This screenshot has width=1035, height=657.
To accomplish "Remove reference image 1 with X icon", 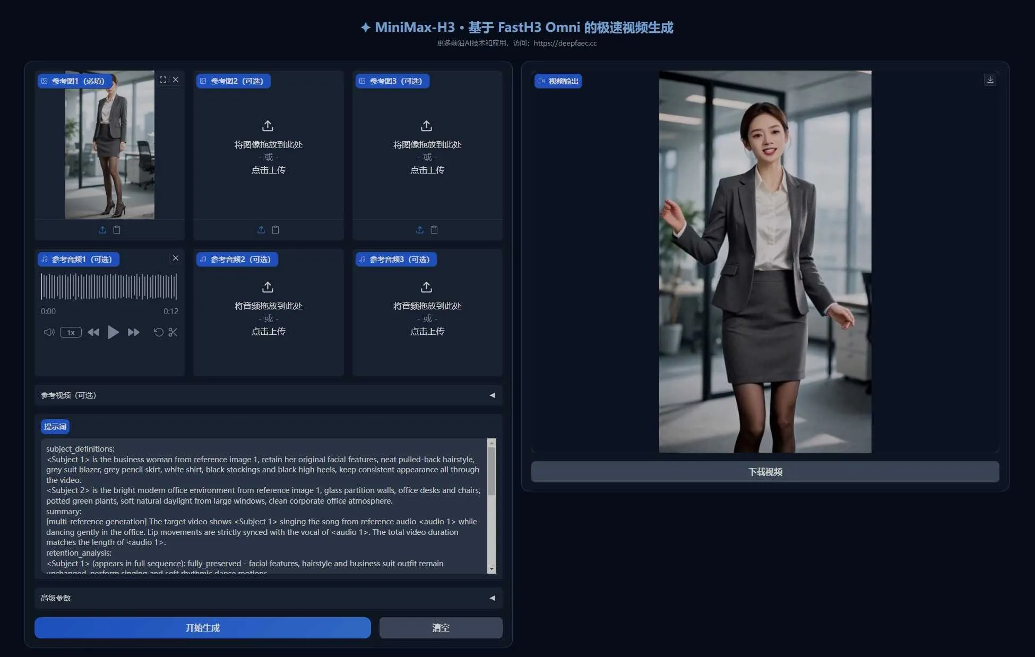I will pos(176,80).
